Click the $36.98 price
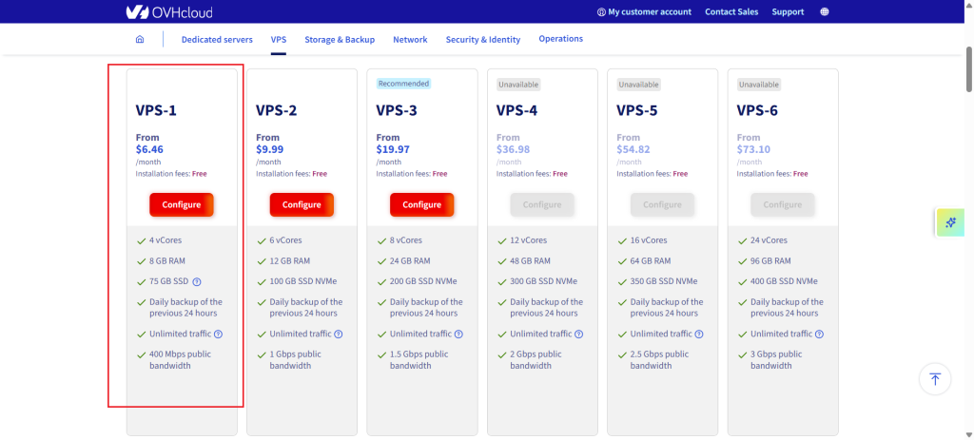 pyautogui.click(x=513, y=149)
